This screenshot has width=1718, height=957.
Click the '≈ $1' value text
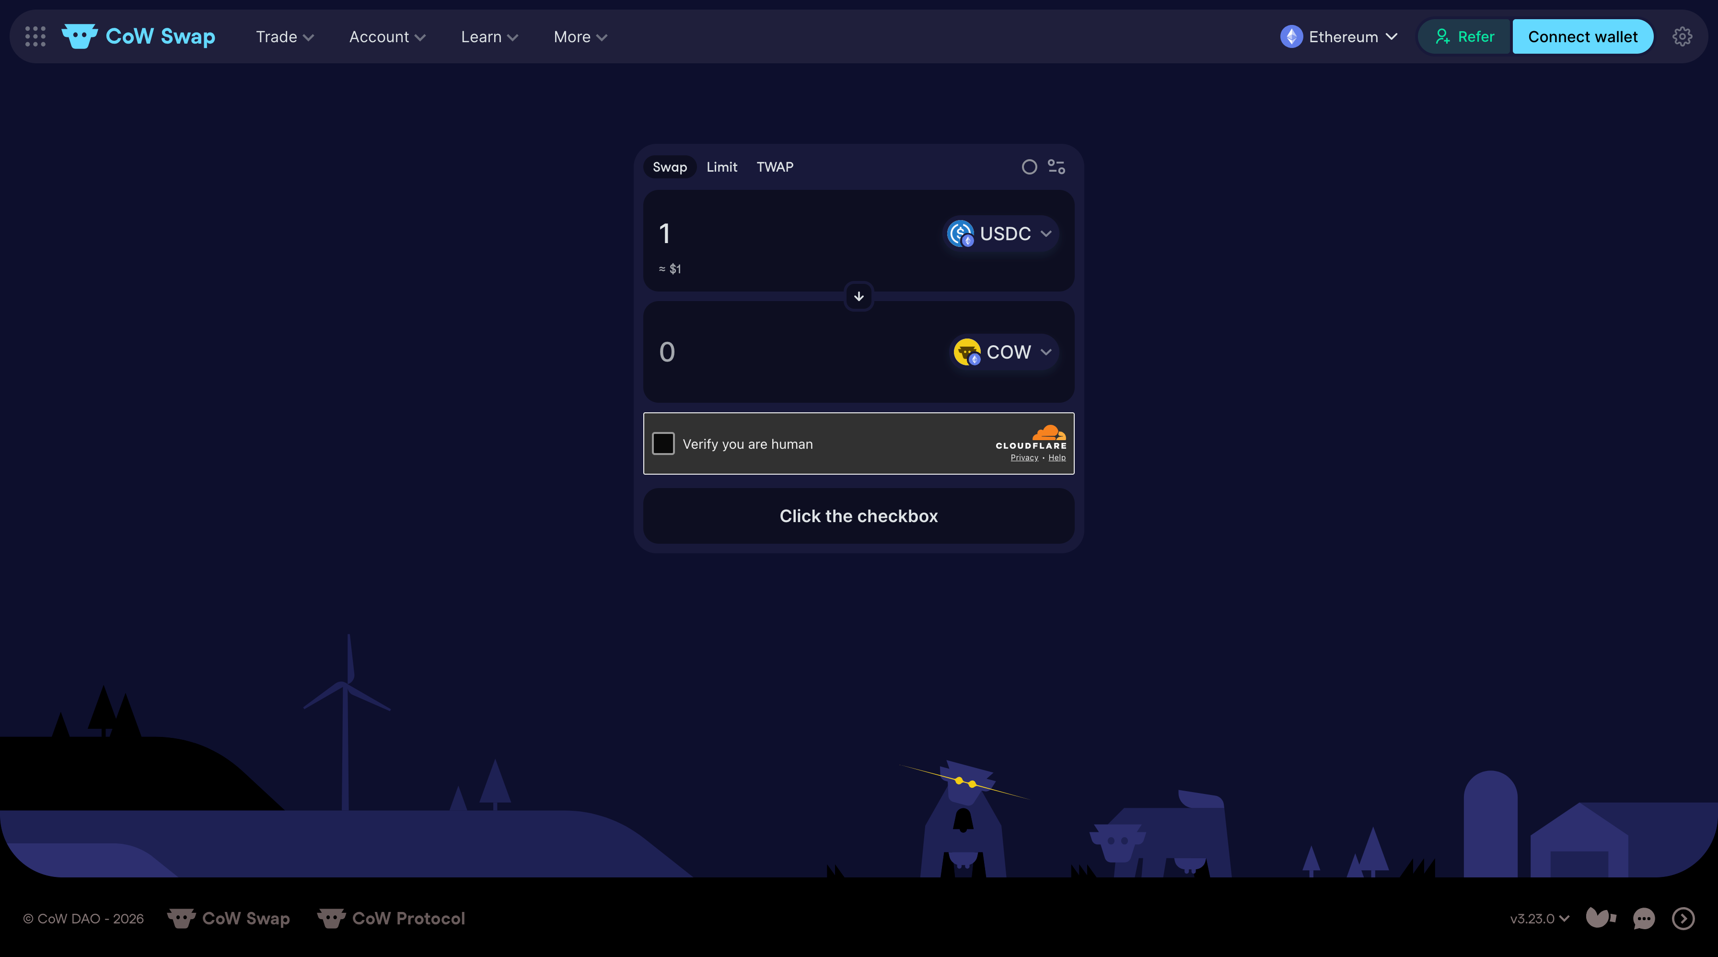670,269
